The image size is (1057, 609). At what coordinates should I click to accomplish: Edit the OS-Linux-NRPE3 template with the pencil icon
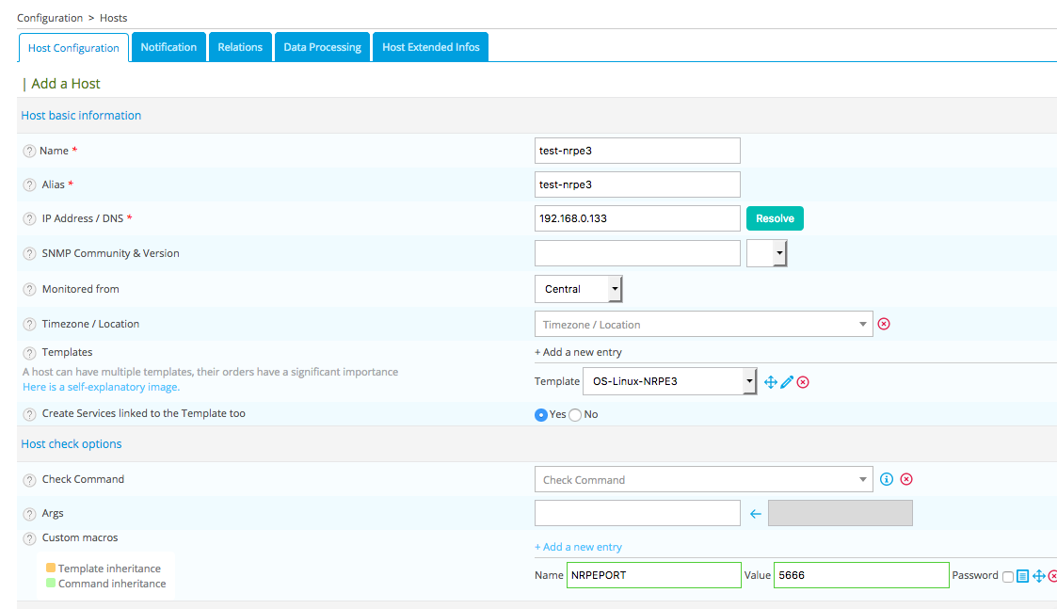coord(787,382)
